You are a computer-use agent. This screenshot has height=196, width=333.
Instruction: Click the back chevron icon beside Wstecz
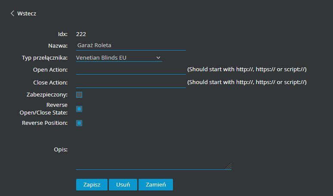tap(12, 13)
